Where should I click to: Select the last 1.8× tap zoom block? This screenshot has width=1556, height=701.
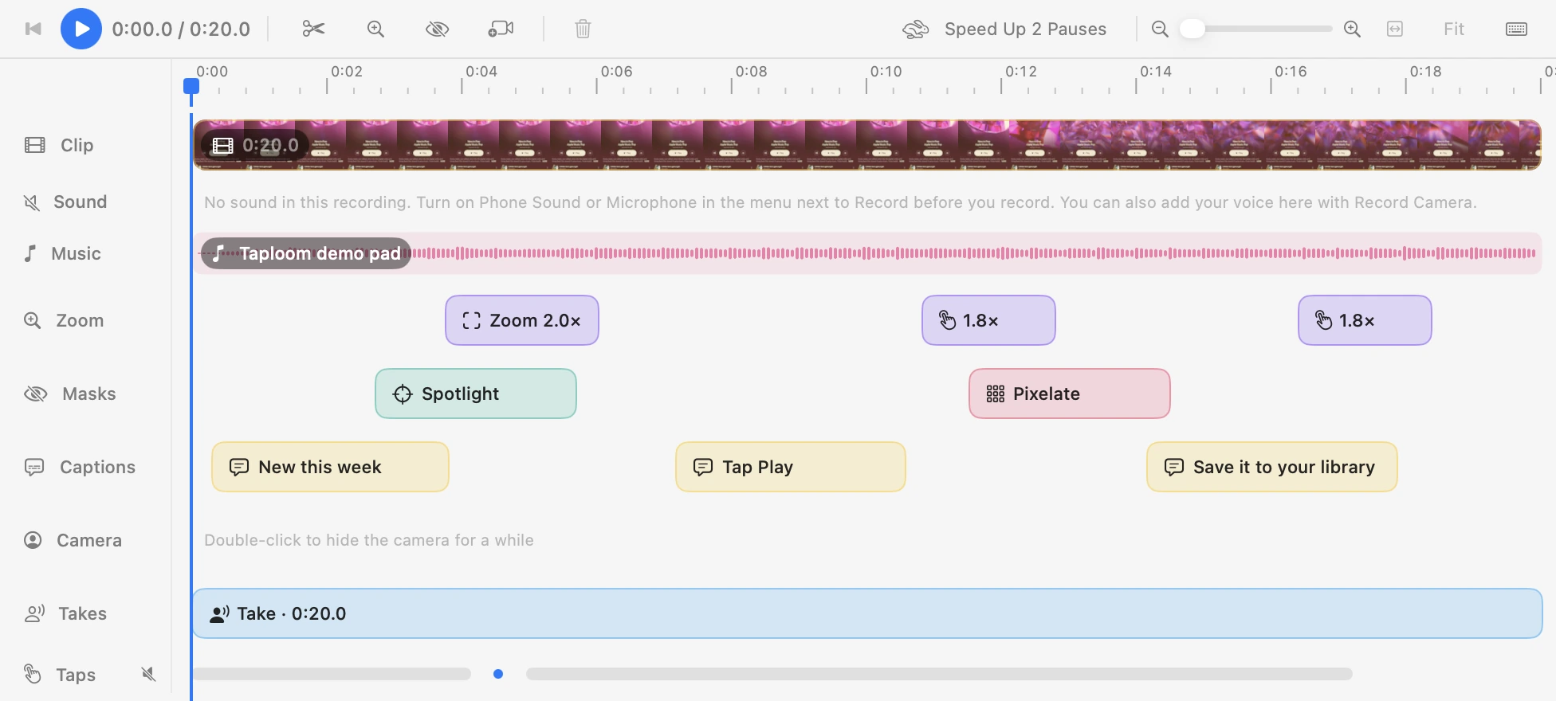pos(1365,320)
